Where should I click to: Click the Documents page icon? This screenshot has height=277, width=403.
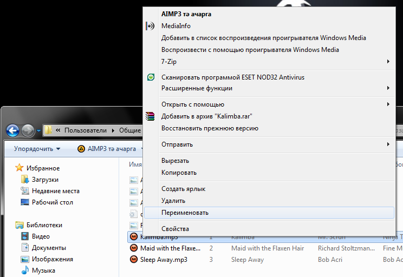click(x=25, y=248)
